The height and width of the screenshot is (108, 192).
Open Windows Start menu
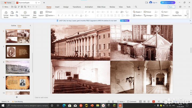point(3,105)
